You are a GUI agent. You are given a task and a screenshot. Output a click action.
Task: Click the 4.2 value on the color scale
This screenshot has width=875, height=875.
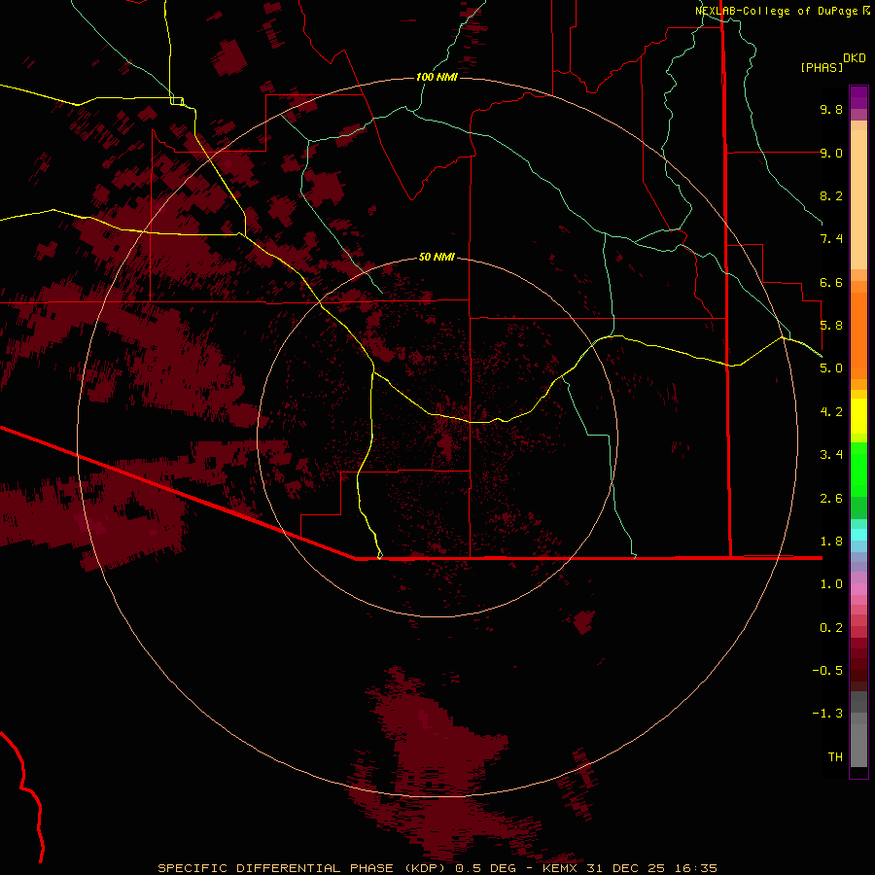point(831,412)
